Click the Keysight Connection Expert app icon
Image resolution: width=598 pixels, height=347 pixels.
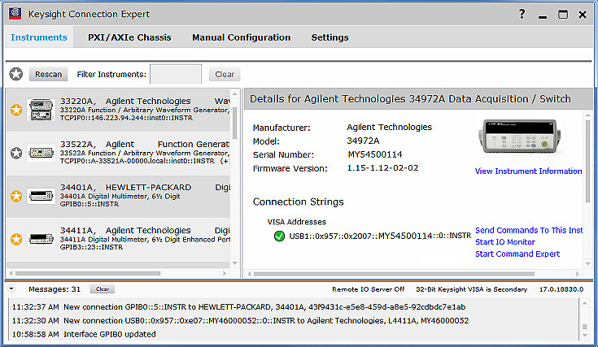(x=15, y=14)
